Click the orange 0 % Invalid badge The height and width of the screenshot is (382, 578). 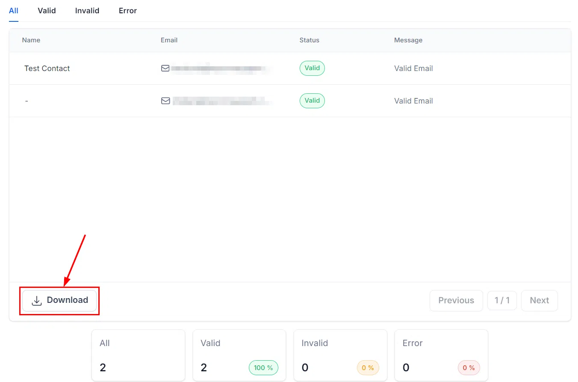(368, 367)
